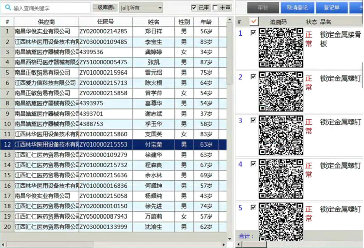Click left arrow of trace panel horizontal scrollbar
The height and width of the screenshot is (248, 364).
pos(238,244)
